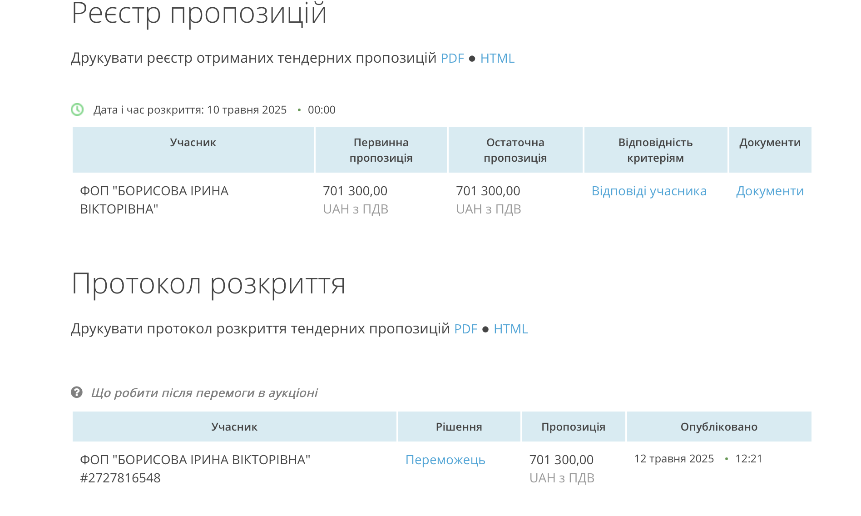Select participant name with ID #2727816548
Viewport: 861px width, 516px height.
click(x=195, y=468)
